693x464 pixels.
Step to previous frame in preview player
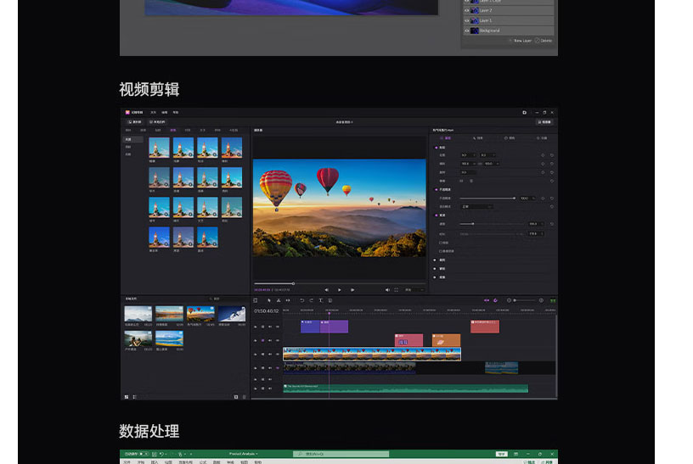click(x=327, y=290)
